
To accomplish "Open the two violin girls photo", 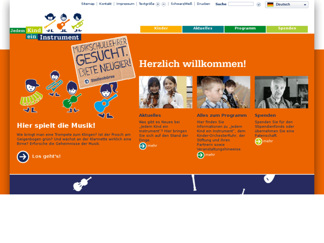I will click(166, 92).
